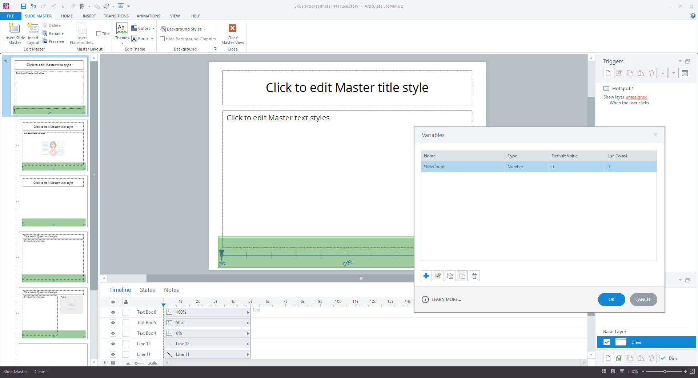Screen dimensions: 698x378
Task: Add a new variable with plus icon
Action: point(426,276)
